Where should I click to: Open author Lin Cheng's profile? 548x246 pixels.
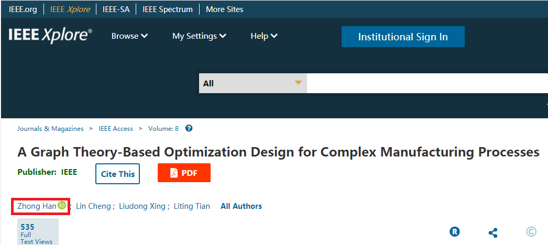(x=93, y=206)
